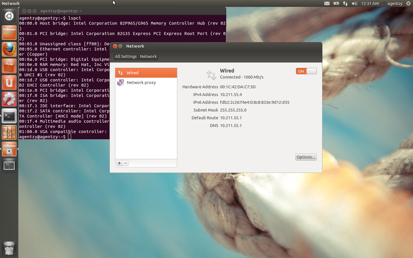Open the Trash launcher icon
This screenshot has height=258, width=413.
coord(9,248)
